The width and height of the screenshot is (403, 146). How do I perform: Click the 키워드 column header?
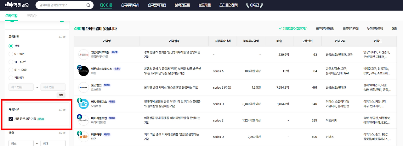[x=378, y=41]
